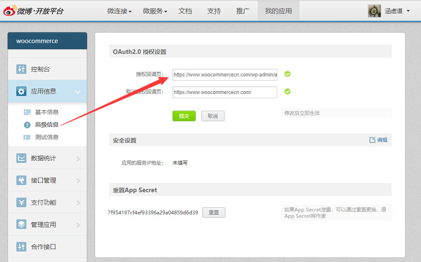This screenshot has width=421, height=262.
Task: Click the woocommerce app title
Action: tap(37, 41)
